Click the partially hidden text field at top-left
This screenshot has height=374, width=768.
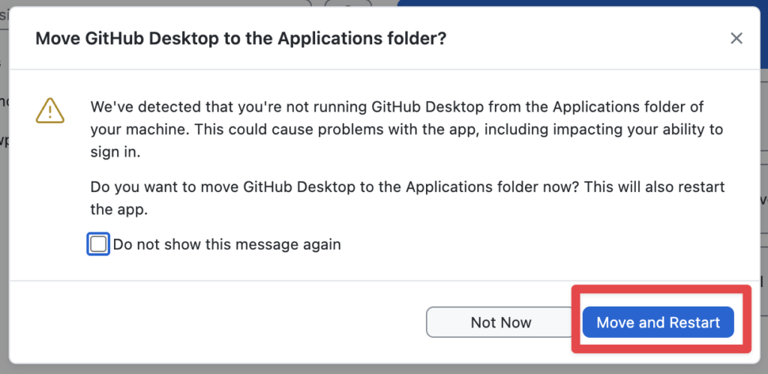[x=150, y=3]
